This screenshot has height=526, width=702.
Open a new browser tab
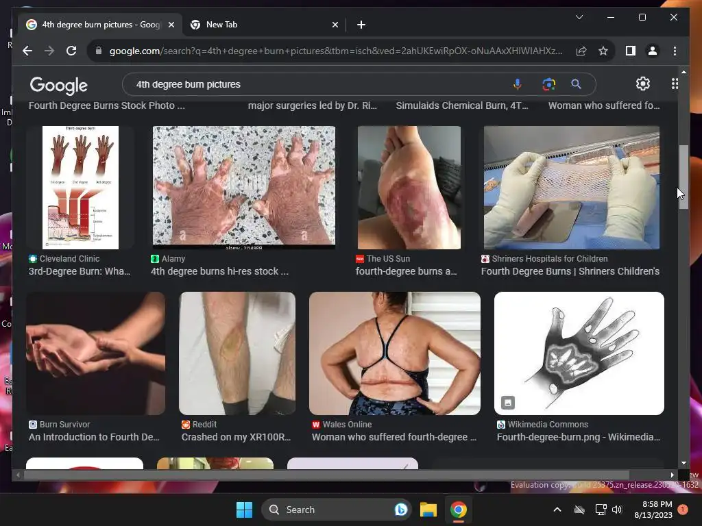(361, 25)
